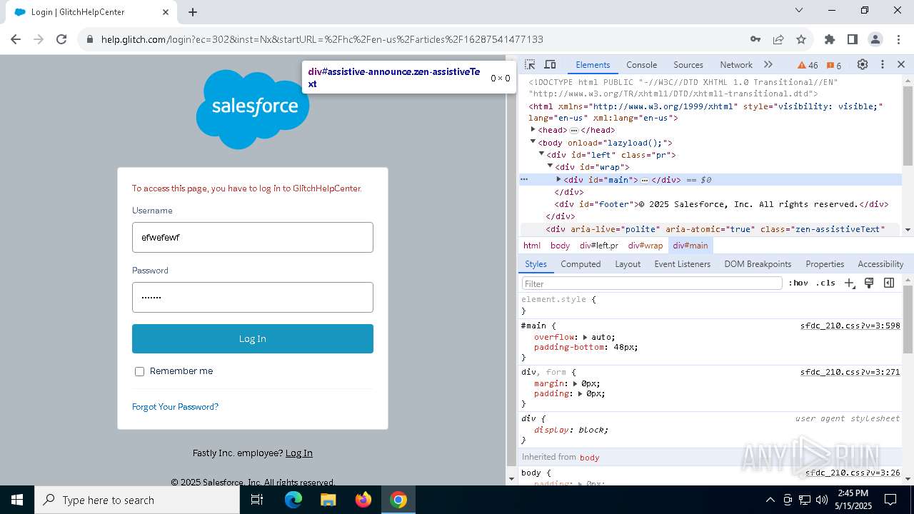Open File Explorer from the taskbar

pos(328,500)
